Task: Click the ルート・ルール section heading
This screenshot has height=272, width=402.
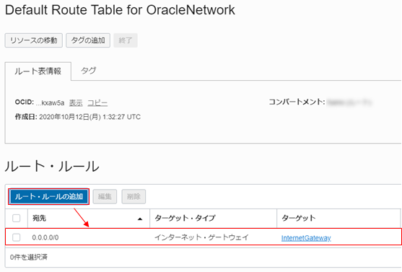Action: [x=52, y=166]
